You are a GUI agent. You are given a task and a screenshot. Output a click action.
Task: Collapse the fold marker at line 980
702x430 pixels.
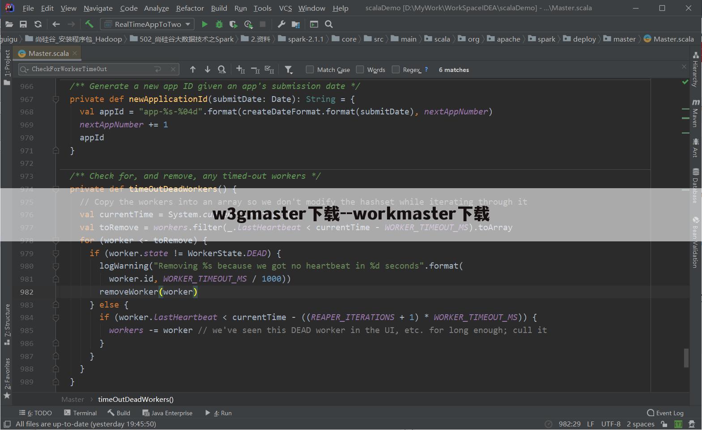coord(56,266)
